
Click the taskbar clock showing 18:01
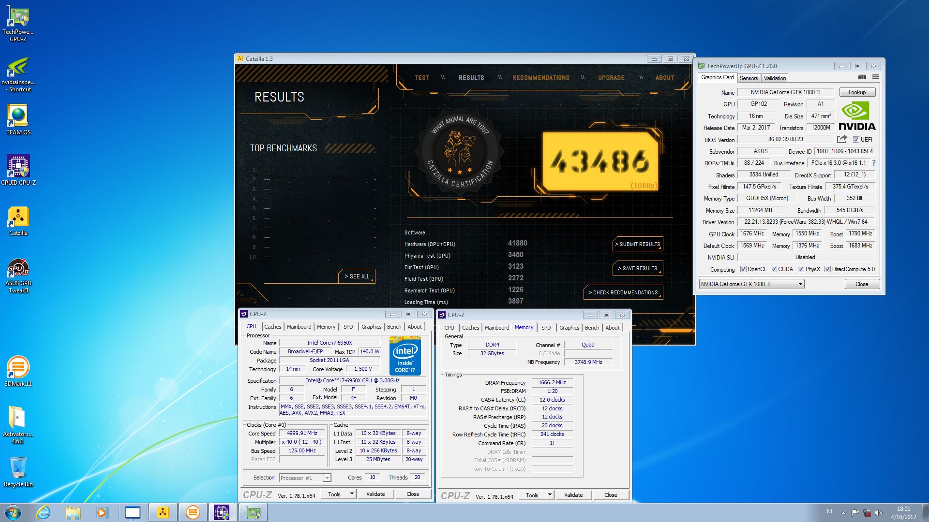[903, 513]
